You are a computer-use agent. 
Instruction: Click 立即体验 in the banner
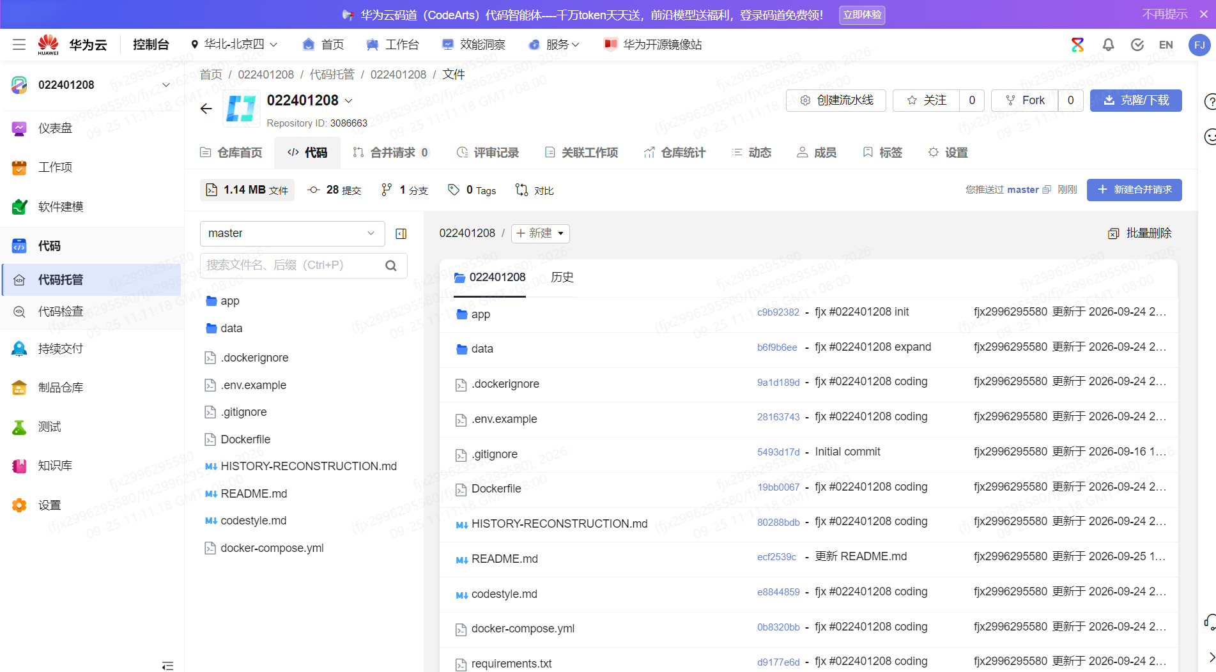pyautogui.click(x=862, y=15)
